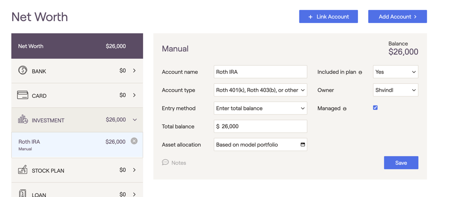The width and height of the screenshot is (461, 197).
Task: Click info icon beside Included in plan
Action: 360,72
